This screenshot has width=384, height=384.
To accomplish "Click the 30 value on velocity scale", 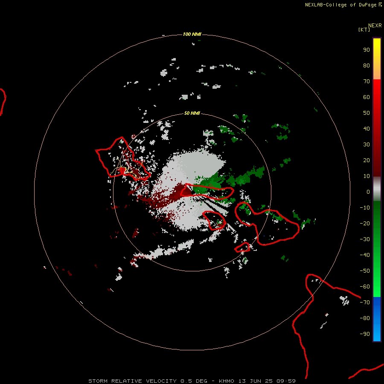I will click(367, 145).
